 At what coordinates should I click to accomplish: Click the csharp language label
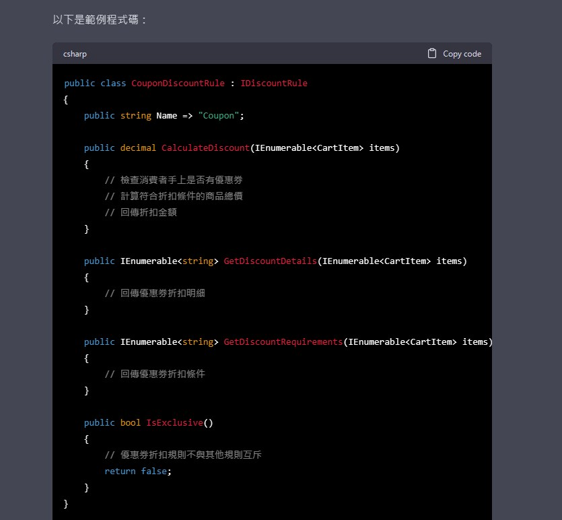click(x=75, y=54)
